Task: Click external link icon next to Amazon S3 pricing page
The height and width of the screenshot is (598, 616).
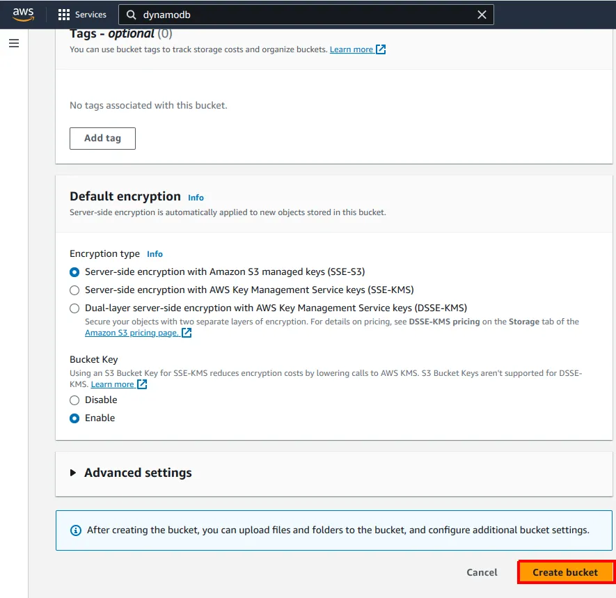Action: point(187,332)
